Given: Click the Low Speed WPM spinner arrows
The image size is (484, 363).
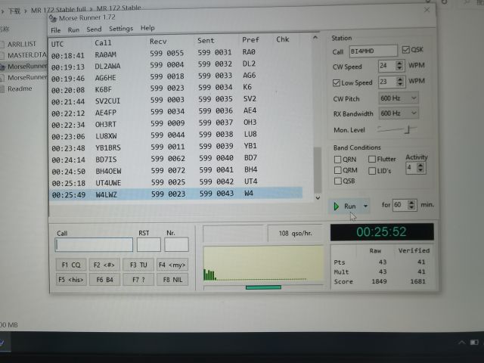Looking at the screenshot, I should click(x=400, y=82).
